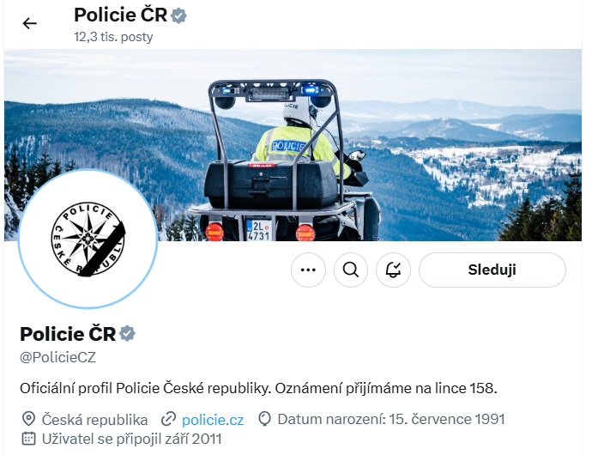Click verified badge beside profile name

pos(127,334)
